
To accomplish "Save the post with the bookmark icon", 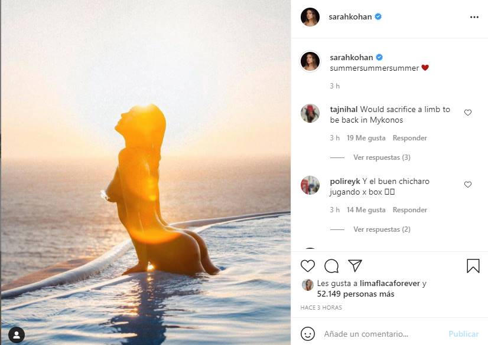I will click(x=473, y=266).
